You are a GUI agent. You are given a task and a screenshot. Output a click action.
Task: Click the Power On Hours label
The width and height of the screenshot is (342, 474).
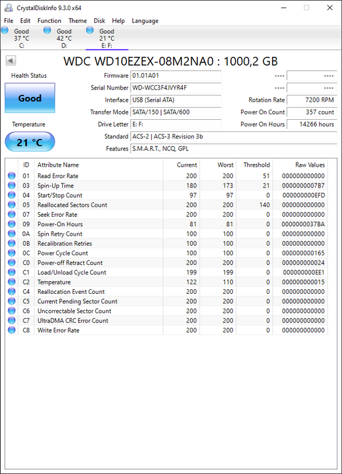coord(263,124)
